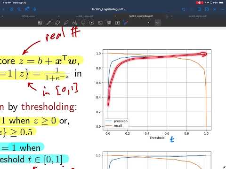Screen dimensions: 226x169
Task: Select the Shapes tool
Action: point(74,23)
